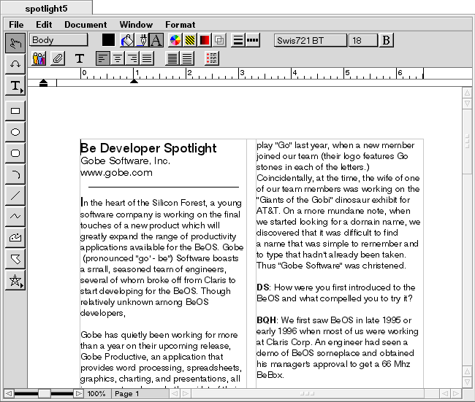Click the T text formatting icon
This screenshot has height=402, width=475.
pos(80,58)
